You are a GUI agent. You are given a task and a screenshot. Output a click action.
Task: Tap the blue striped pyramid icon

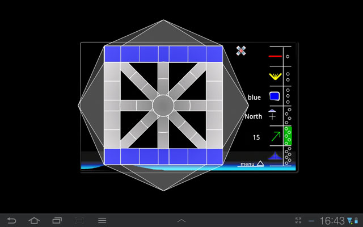[275, 155]
